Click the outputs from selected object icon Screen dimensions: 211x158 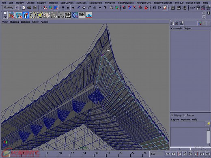coord(159,8)
